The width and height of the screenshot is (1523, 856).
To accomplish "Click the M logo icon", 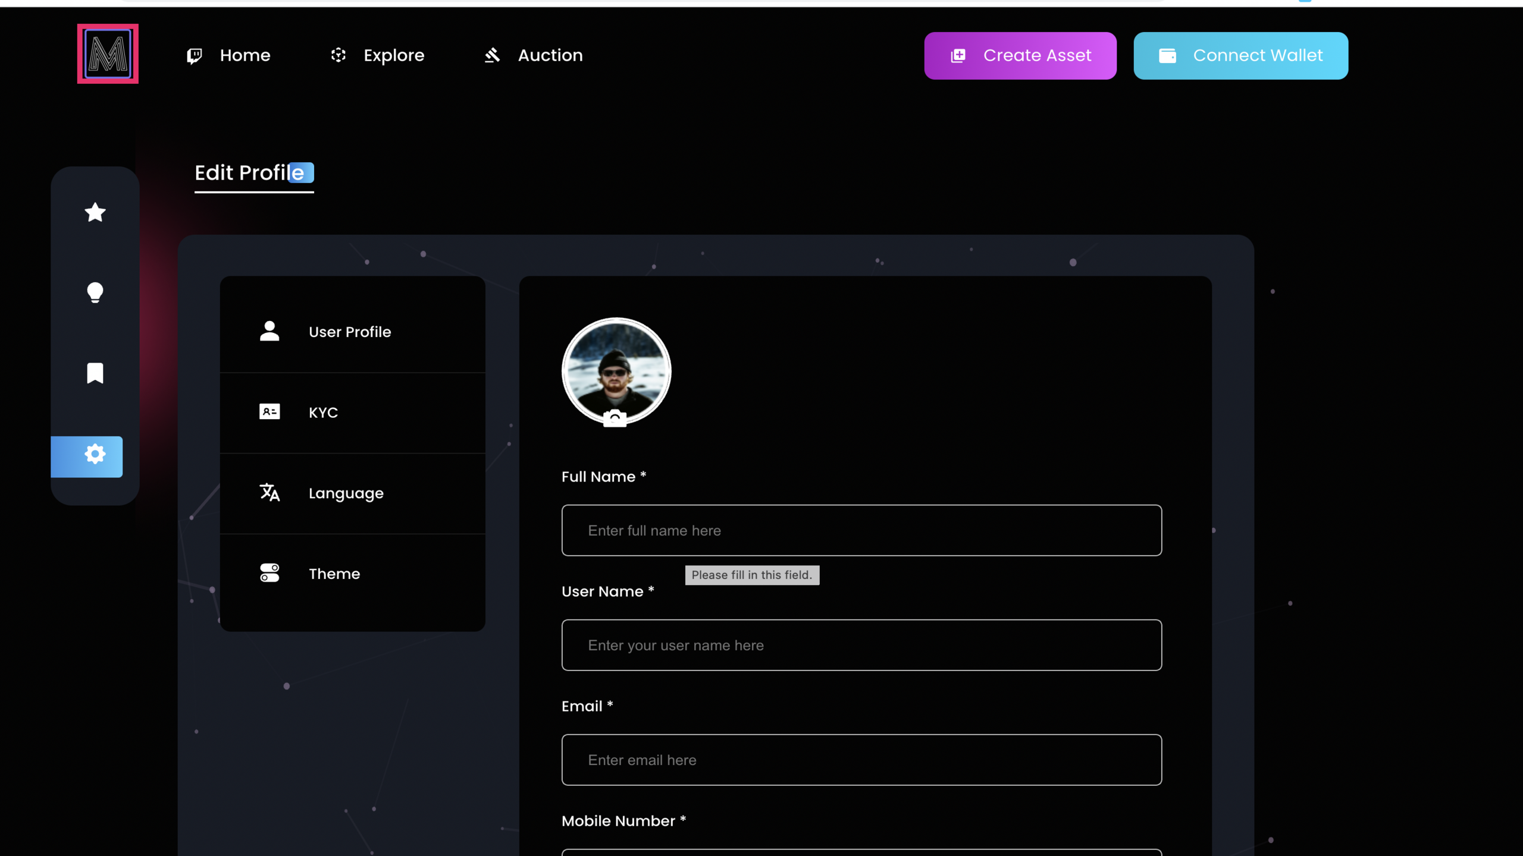I will (108, 54).
